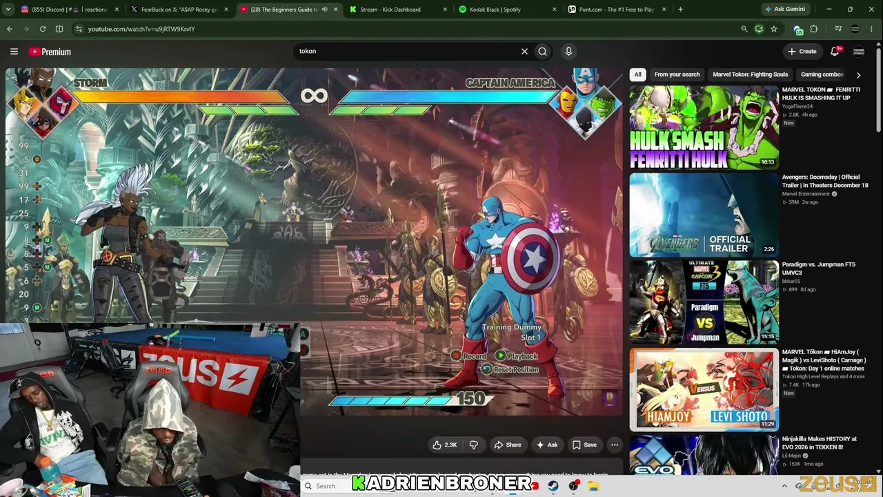Click the Ask button under the video
The height and width of the screenshot is (497, 883).
(547, 445)
